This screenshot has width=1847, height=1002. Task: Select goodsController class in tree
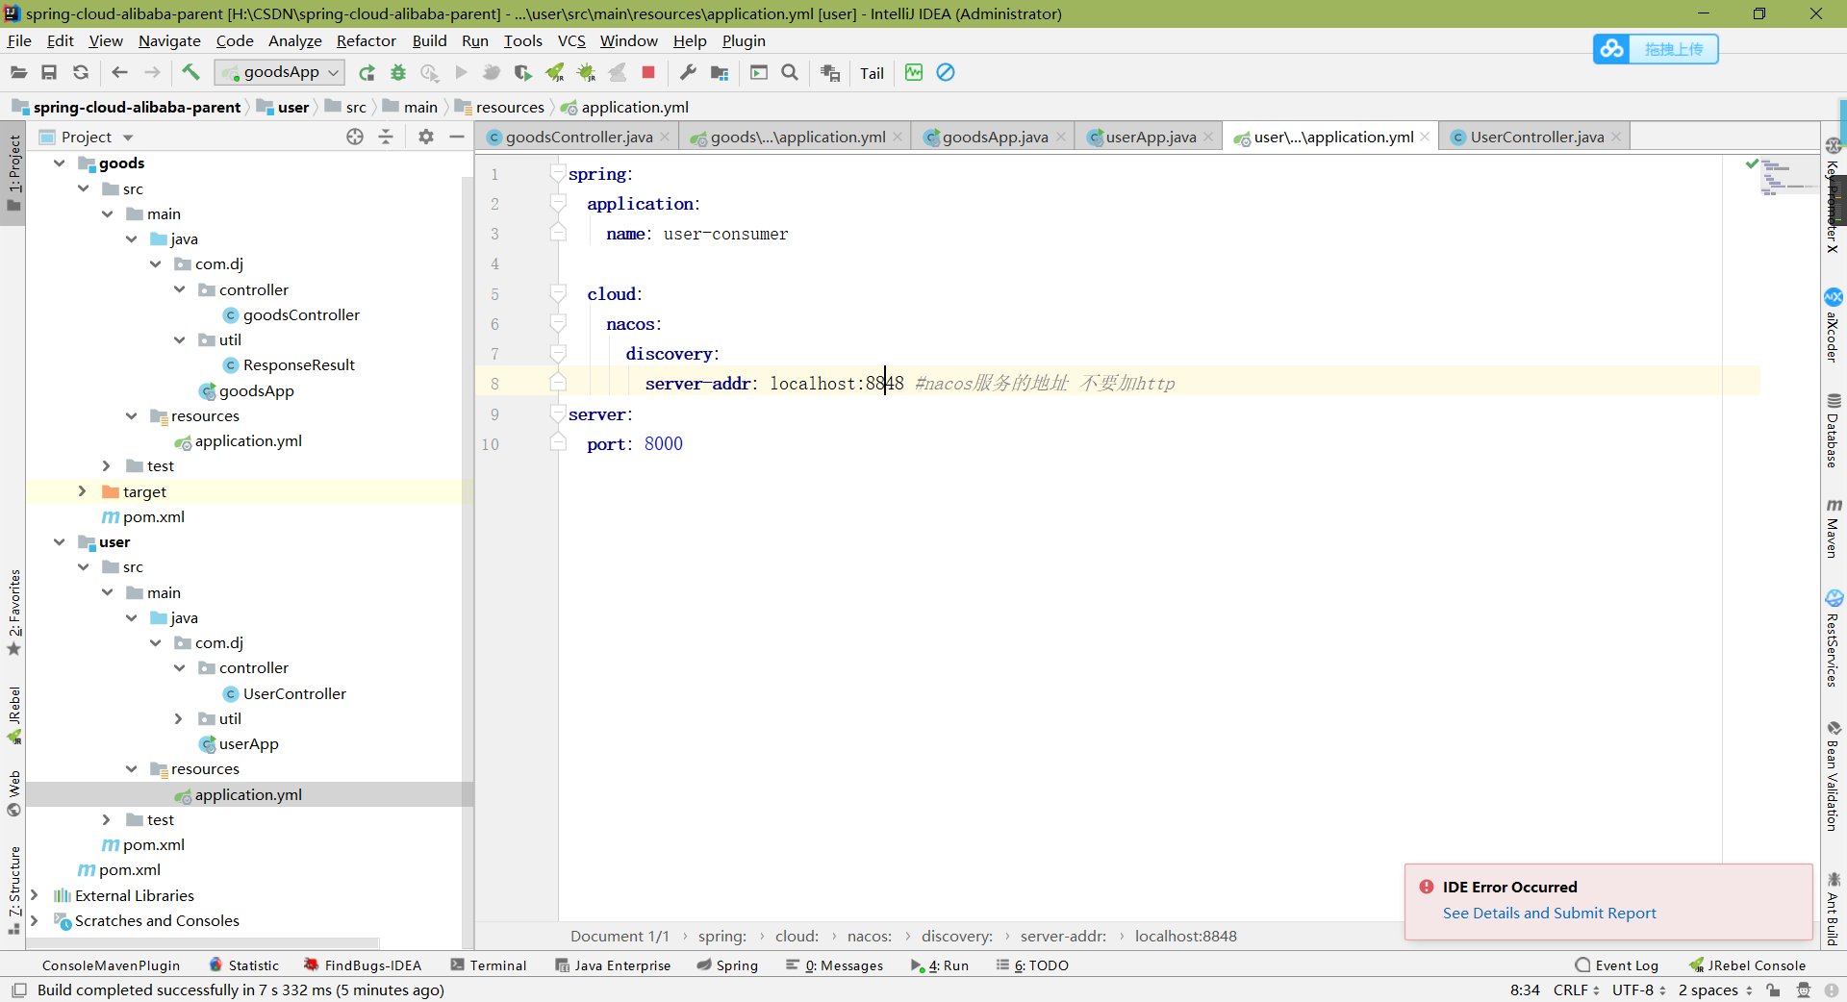point(300,314)
